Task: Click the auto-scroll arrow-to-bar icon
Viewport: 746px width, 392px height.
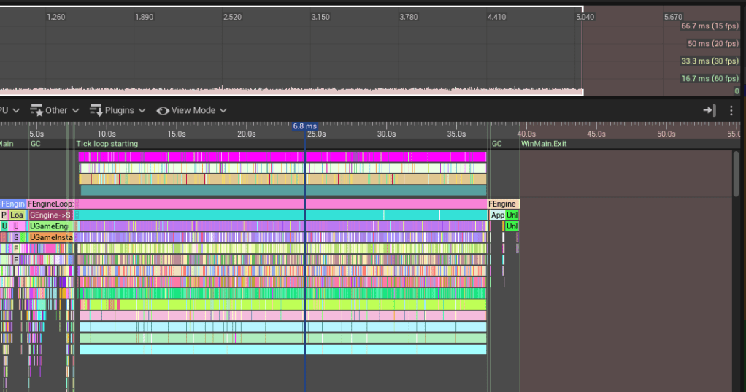Action: click(x=709, y=110)
